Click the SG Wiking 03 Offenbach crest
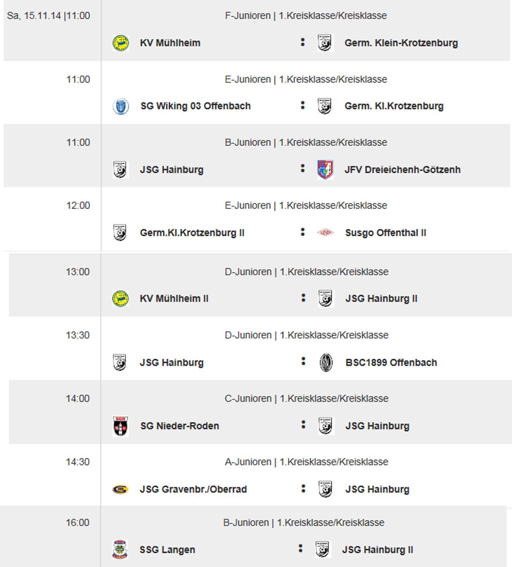 pyautogui.click(x=121, y=106)
